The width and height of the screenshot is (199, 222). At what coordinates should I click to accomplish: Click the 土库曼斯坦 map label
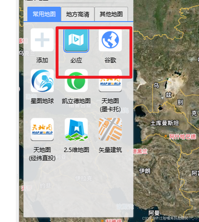click(165, 123)
